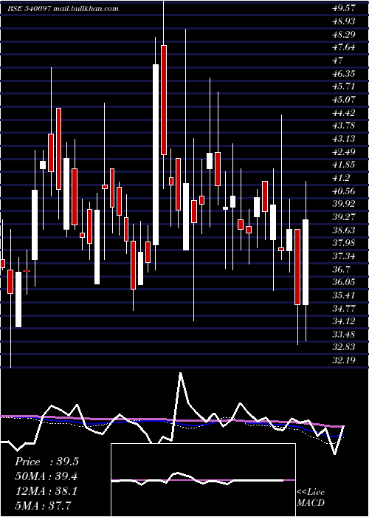This screenshot has width=369, height=517.
Task: Click the 38.63 price axis label
Action: pos(343,230)
